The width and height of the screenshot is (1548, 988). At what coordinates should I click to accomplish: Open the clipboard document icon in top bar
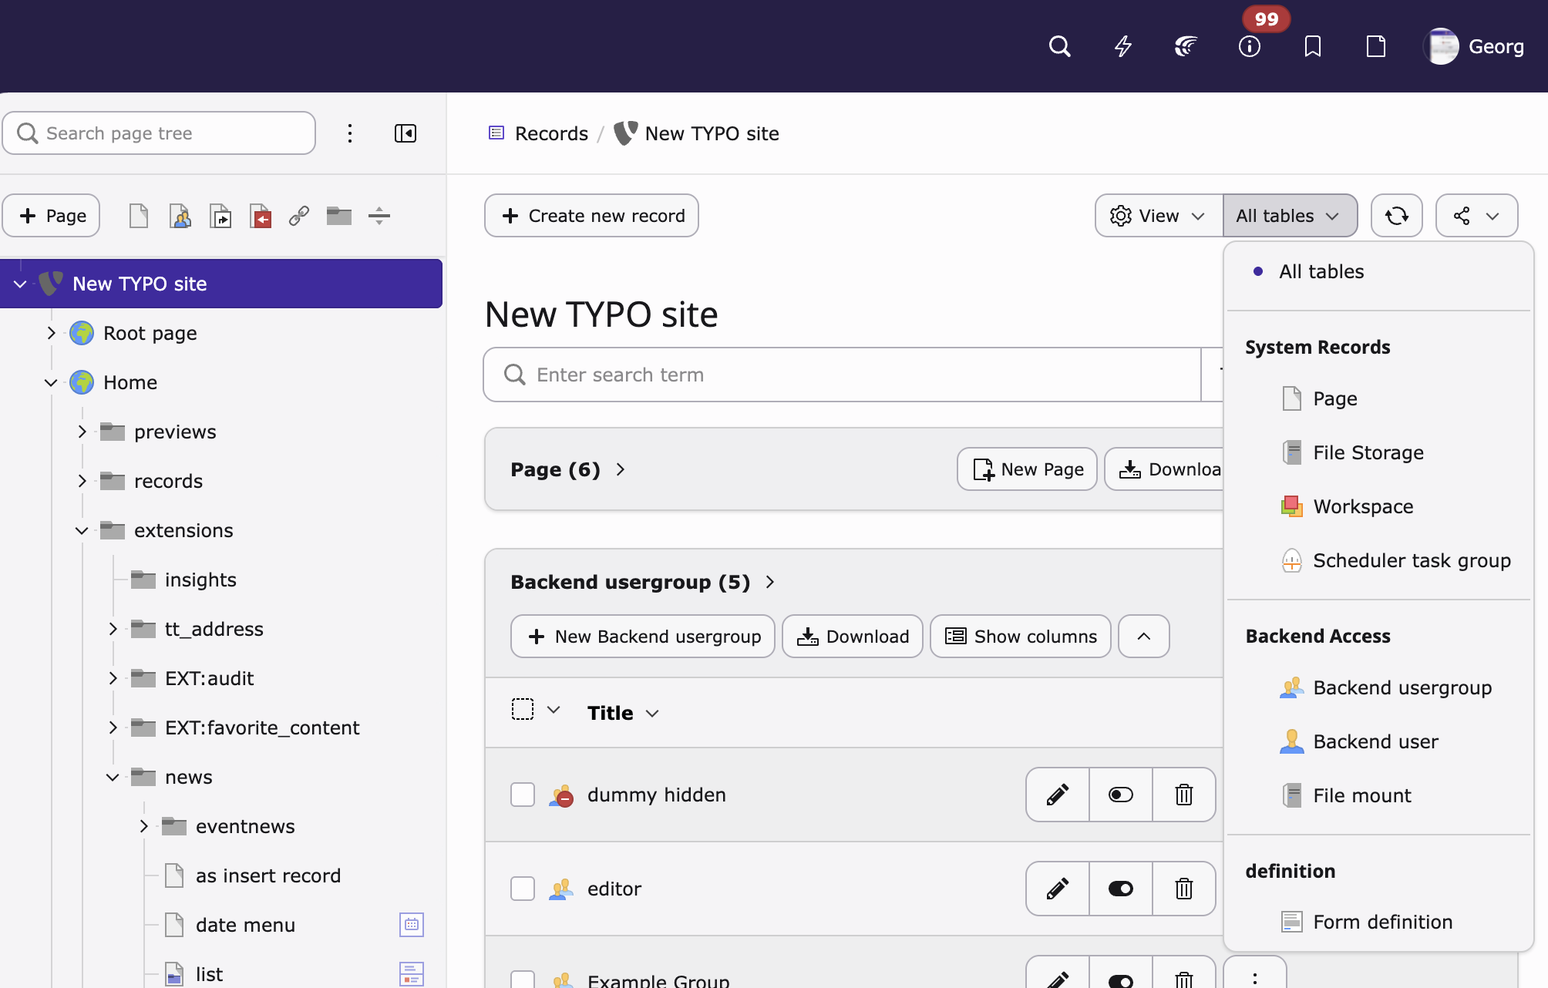[x=1376, y=46]
